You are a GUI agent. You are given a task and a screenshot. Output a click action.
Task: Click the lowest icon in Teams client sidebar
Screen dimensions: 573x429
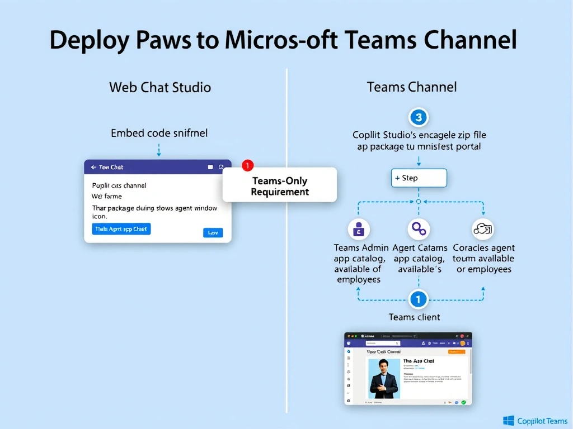[x=349, y=401]
